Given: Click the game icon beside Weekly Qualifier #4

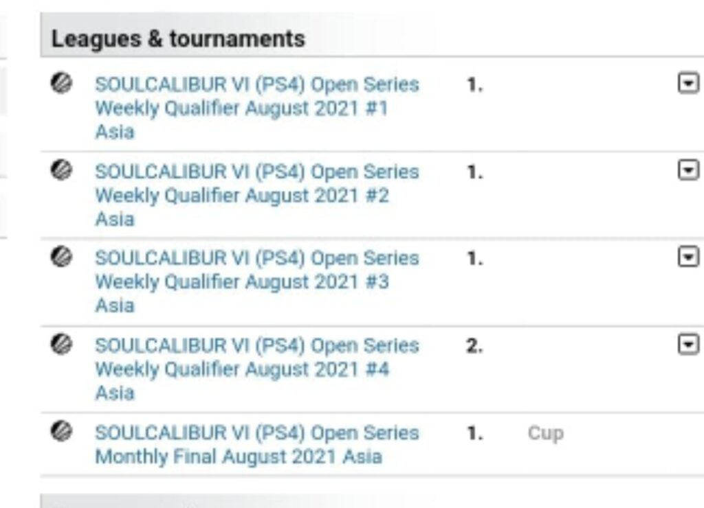Looking at the screenshot, I should (61, 345).
